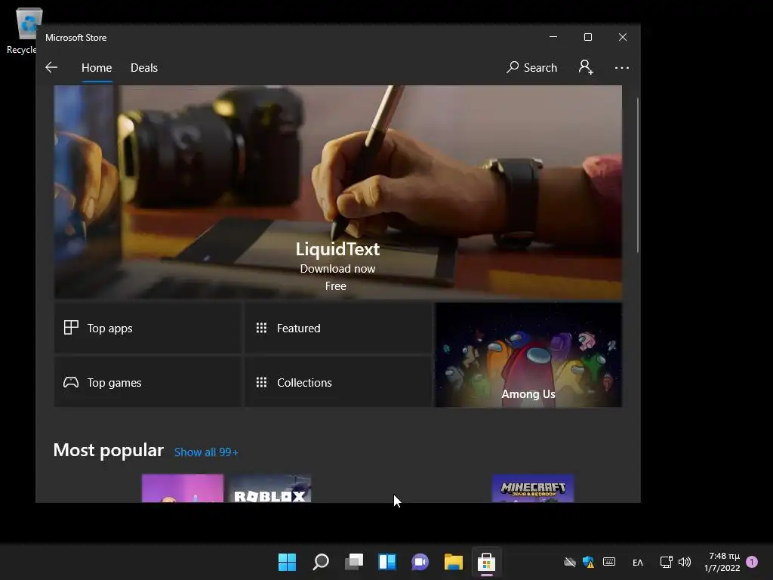
Task: Open the Minecraft app thumbnail
Action: 533,489
